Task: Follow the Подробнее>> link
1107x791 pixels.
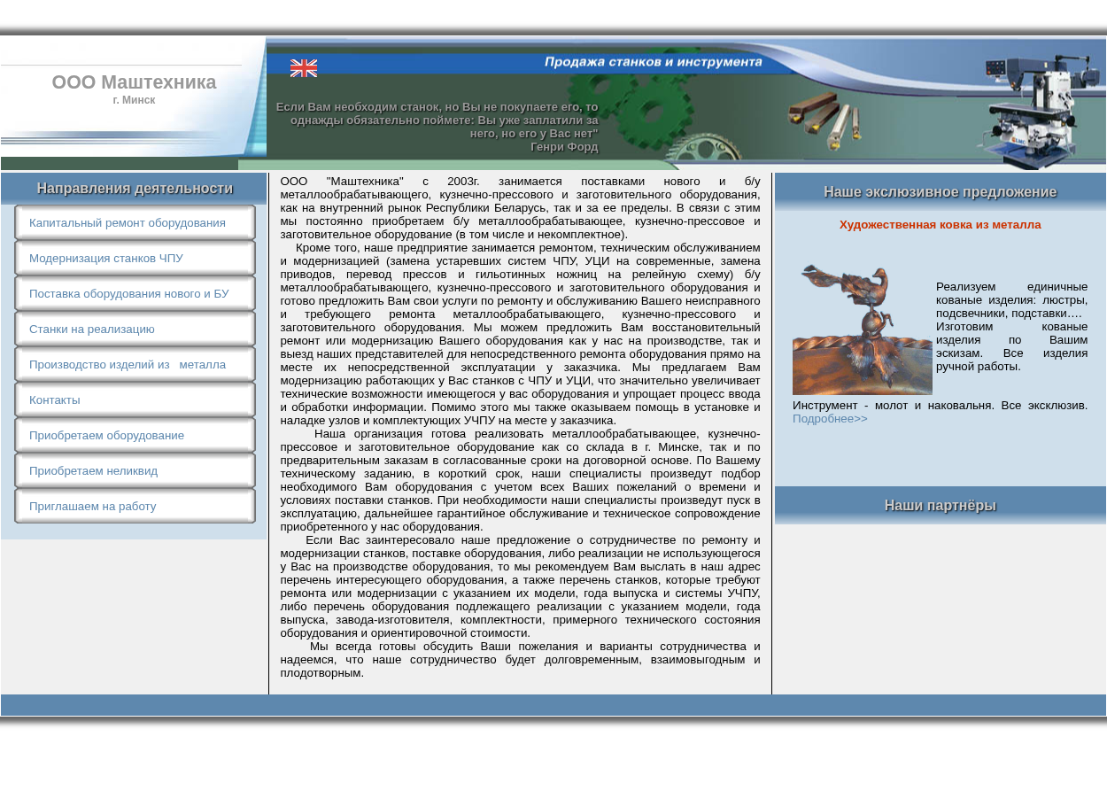Action: [830, 418]
